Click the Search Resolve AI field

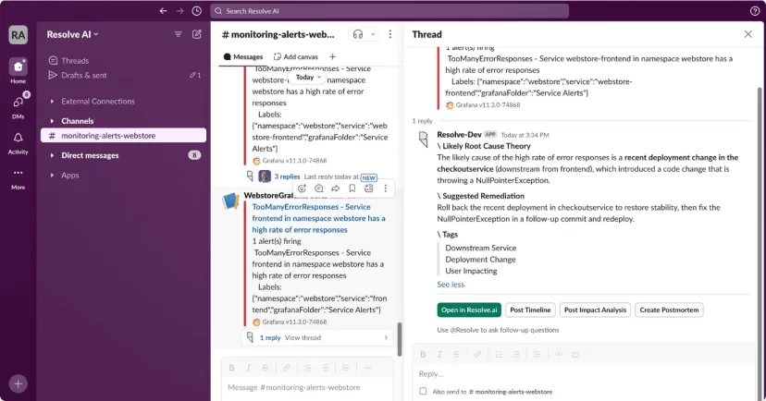[389, 11]
